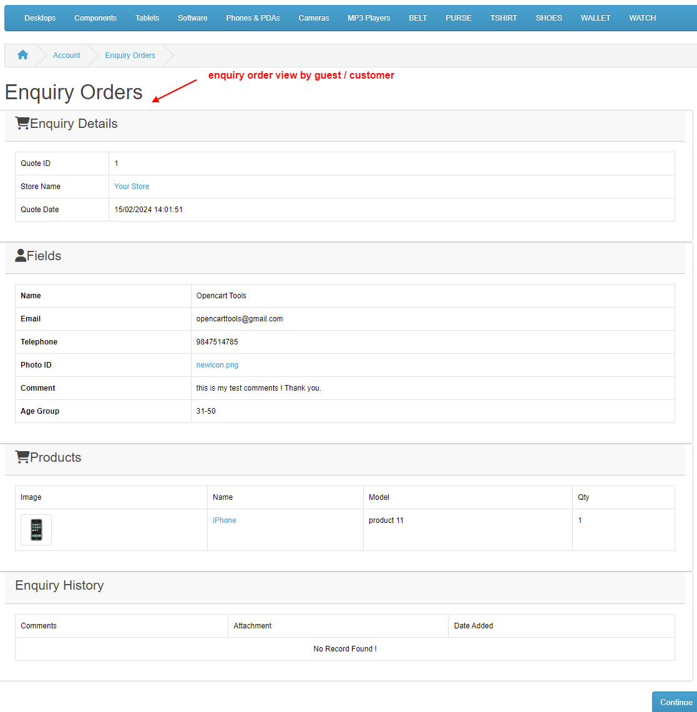Click the Enquiry Orders breadcrumb link
This screenshot has height=712, width=697.
[130, 56]
